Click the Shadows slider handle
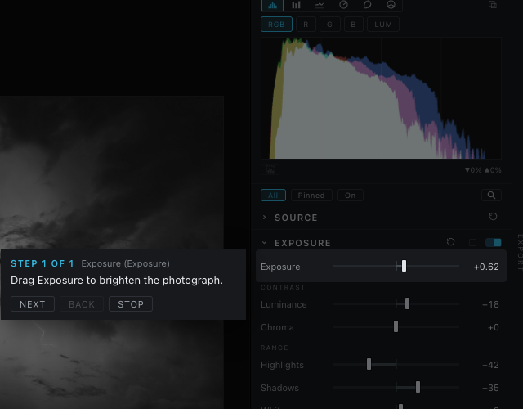This screenshot has width=523, height=409. (418, 387)
